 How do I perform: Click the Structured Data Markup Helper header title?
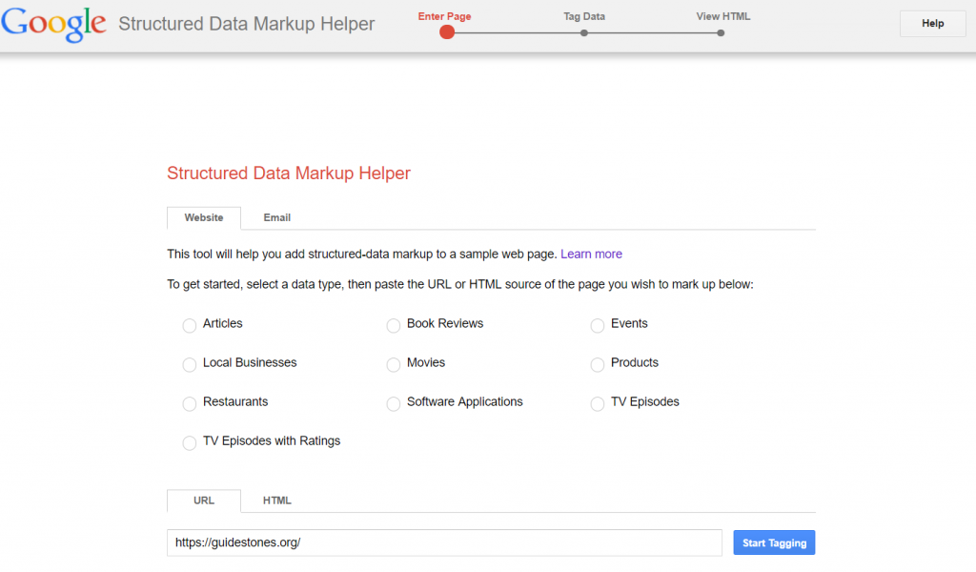click(x=247, y=24)
